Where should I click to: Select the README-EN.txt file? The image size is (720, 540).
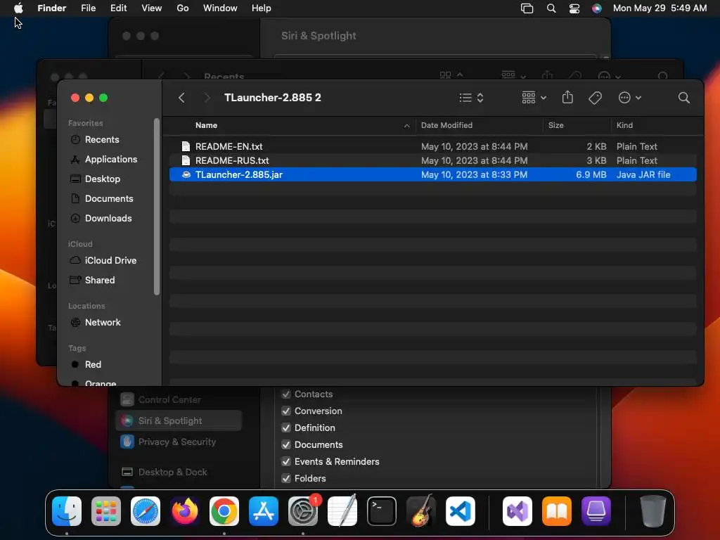click(432, 146)
